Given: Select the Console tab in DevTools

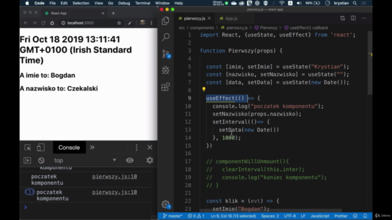Looking at the screenshot, I should tap(69, 147).
